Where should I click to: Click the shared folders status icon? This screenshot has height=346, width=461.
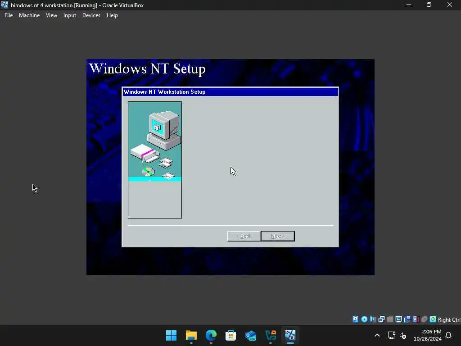point(407,319)
